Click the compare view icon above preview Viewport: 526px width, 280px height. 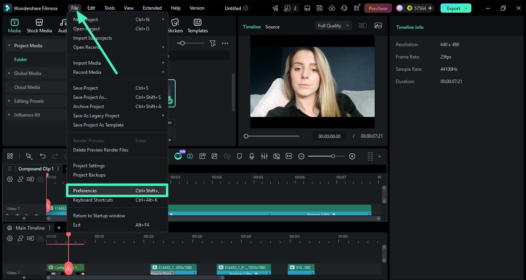point(363,25)
